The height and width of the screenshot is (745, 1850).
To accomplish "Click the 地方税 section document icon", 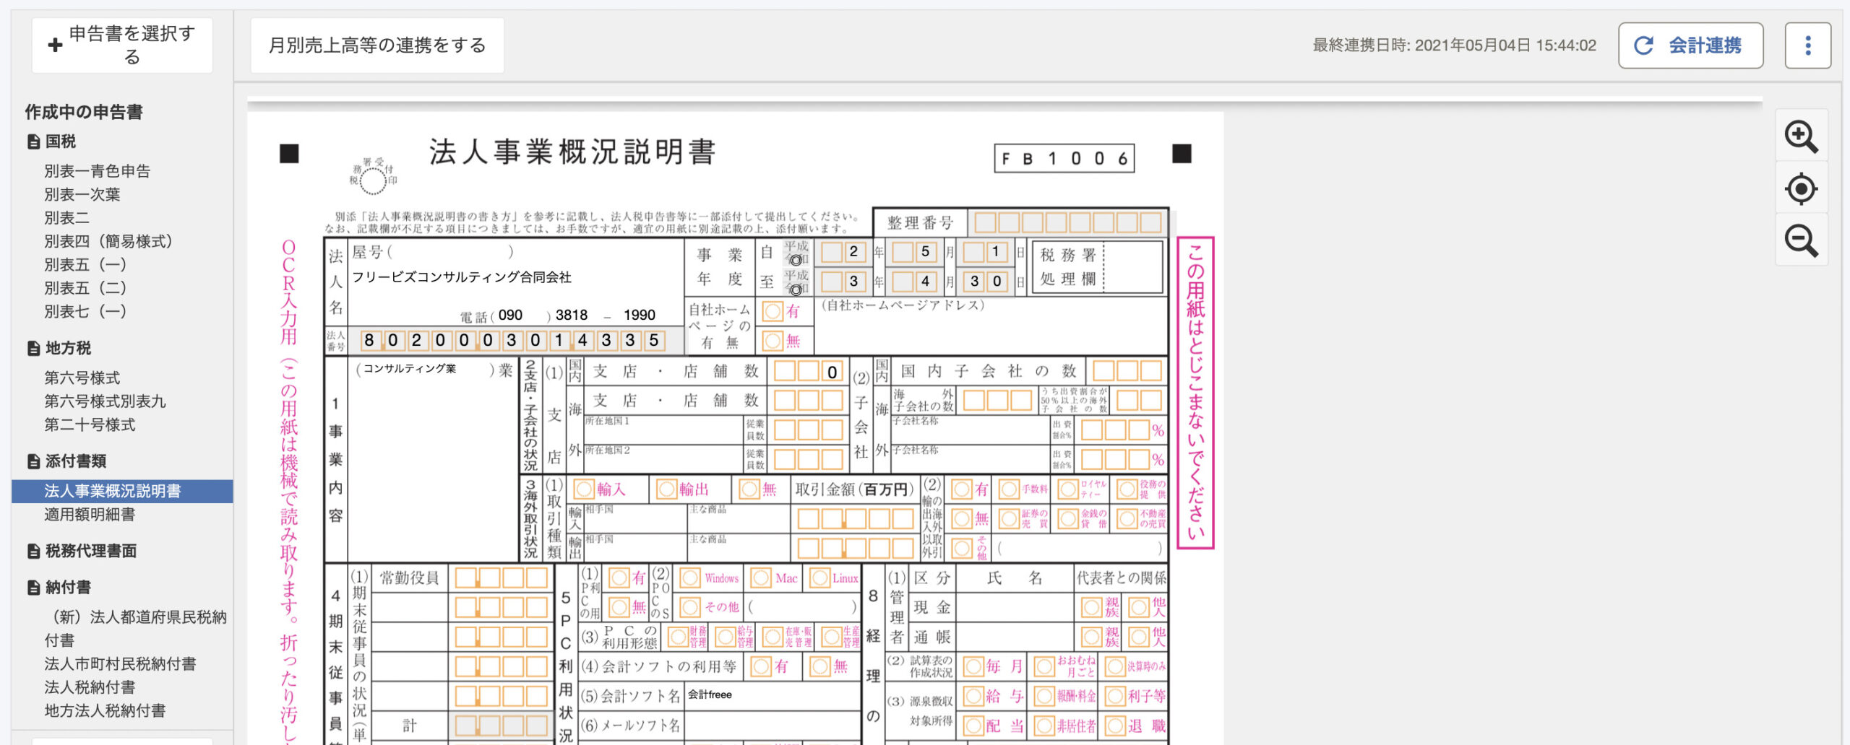I will 33,348.
